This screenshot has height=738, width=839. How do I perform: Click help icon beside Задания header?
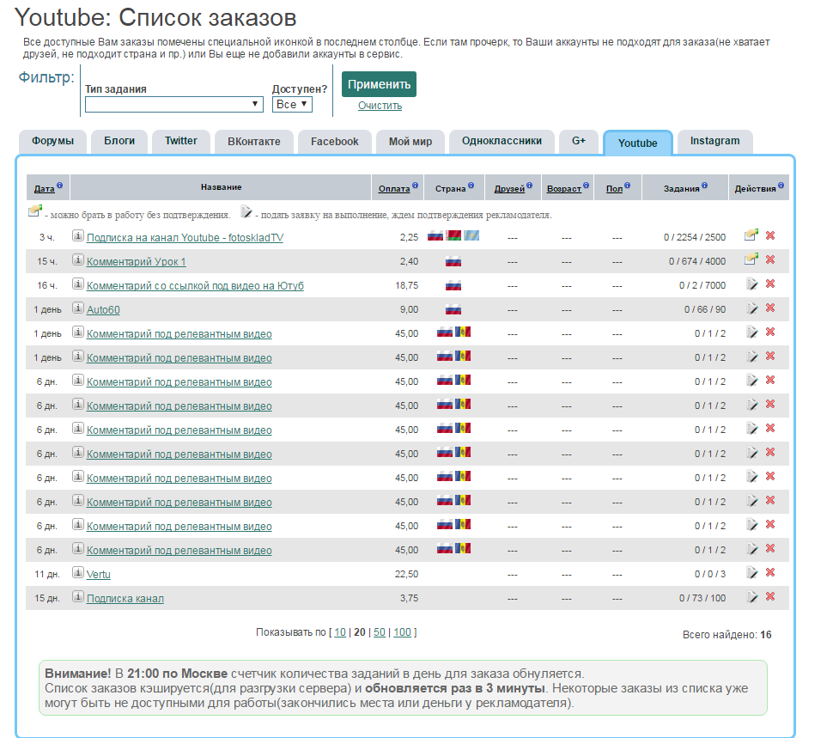(x=705, y=186)
